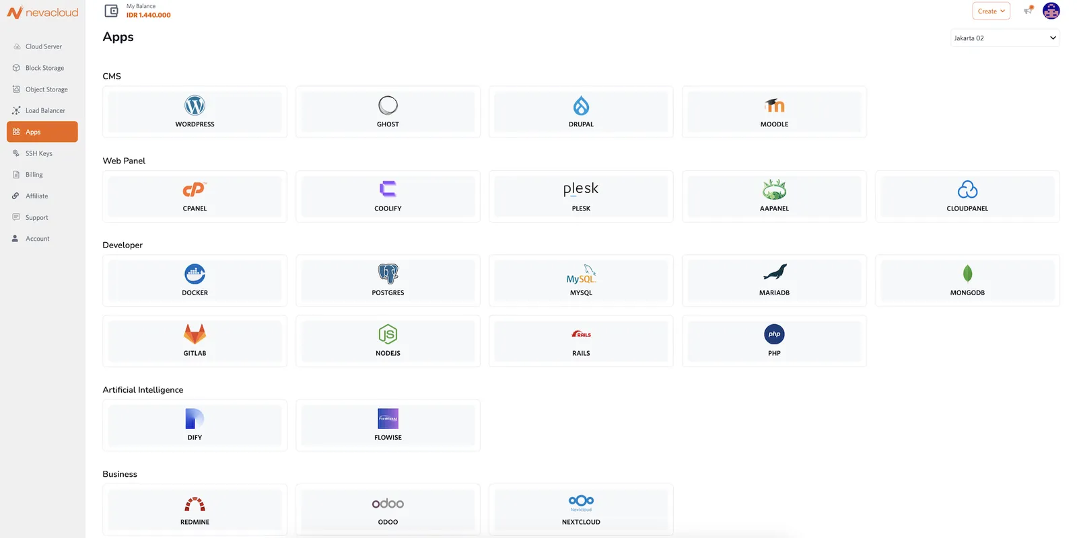Expand the Create dropdown button
This screenshot has width=1077, height=538.
click(991, 11)
